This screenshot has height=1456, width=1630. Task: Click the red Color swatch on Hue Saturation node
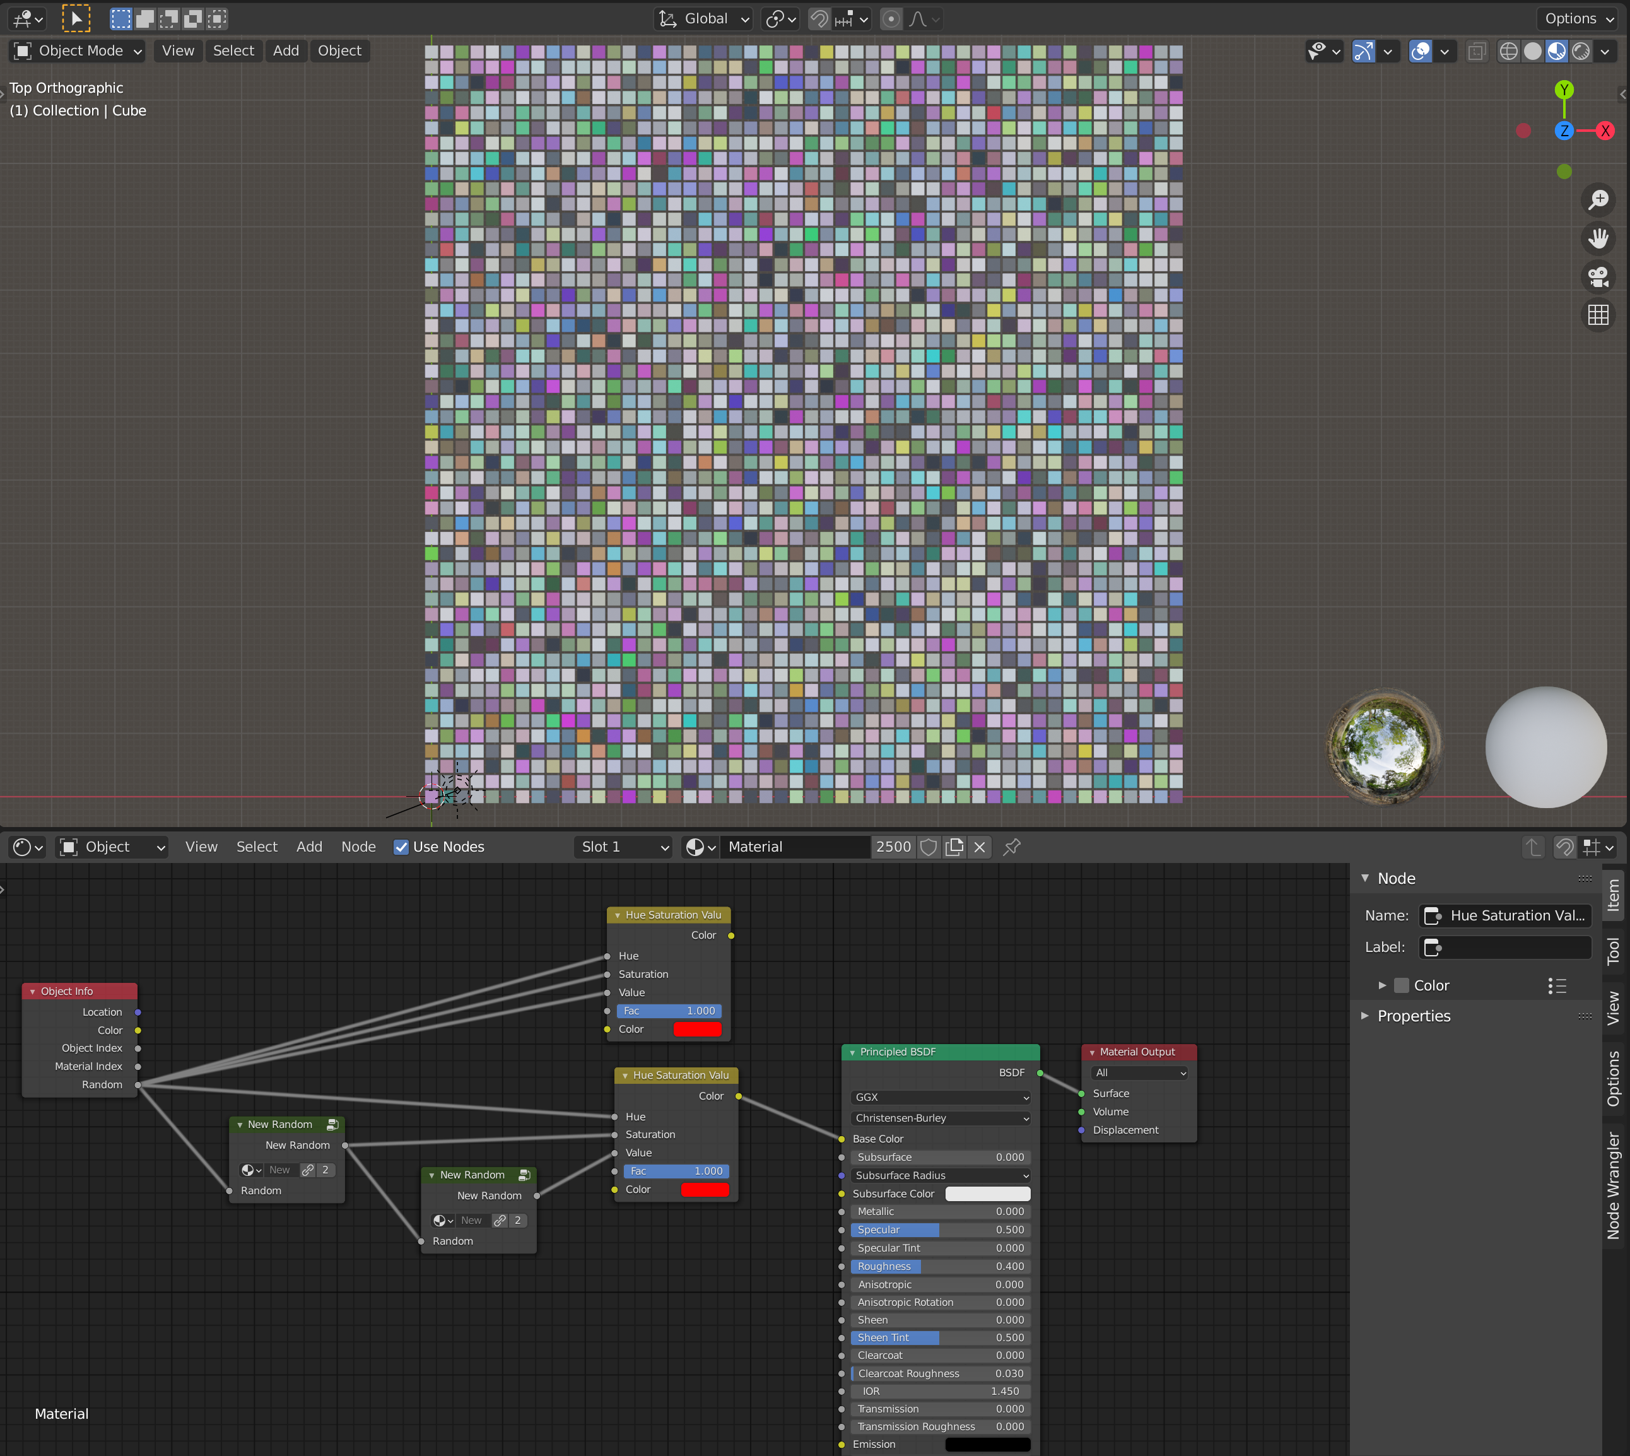(698, 1030)
